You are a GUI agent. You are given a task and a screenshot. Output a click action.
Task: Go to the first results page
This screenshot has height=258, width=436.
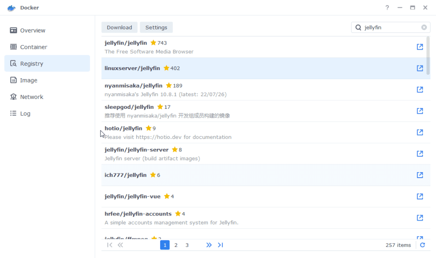point(109,245)
